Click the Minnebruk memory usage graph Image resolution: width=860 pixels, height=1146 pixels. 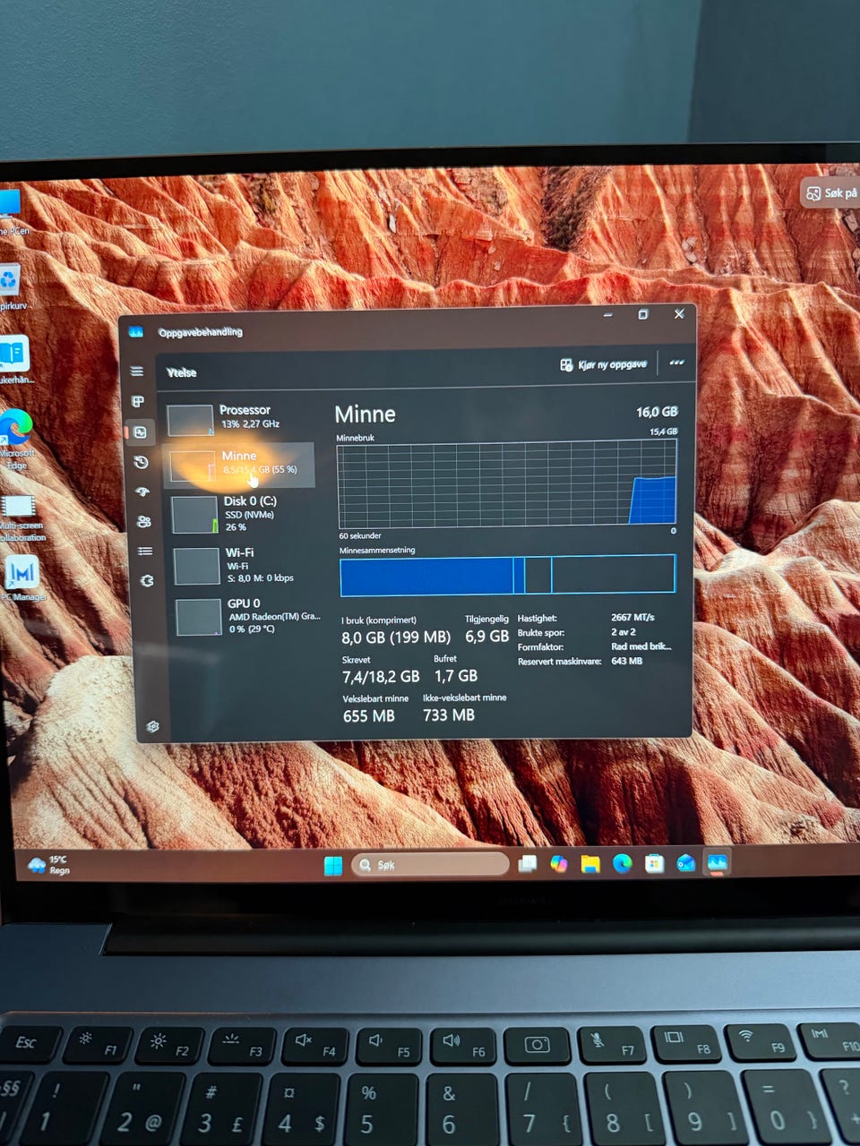point(507,483)
